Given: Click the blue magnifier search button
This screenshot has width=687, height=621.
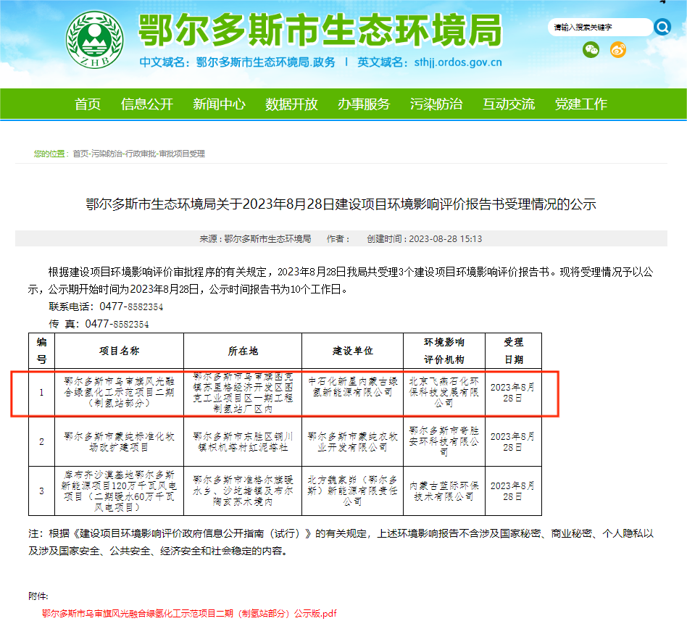Looking at the screenshot, I should point(662,27).
